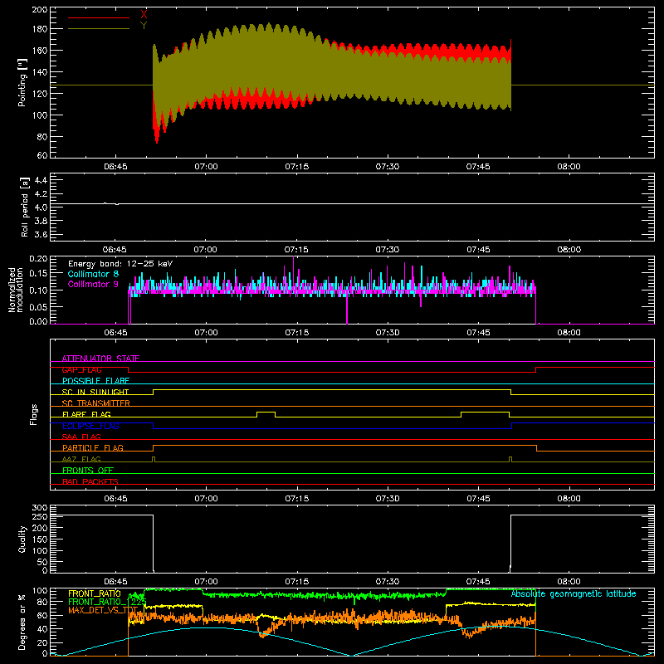Screen dimensions: 664x664
Task: Select the Quality axis title
Action: [x=22, y=539]
